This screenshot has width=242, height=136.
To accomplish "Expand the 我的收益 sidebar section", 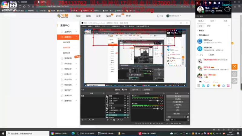I will coord(76,63).
